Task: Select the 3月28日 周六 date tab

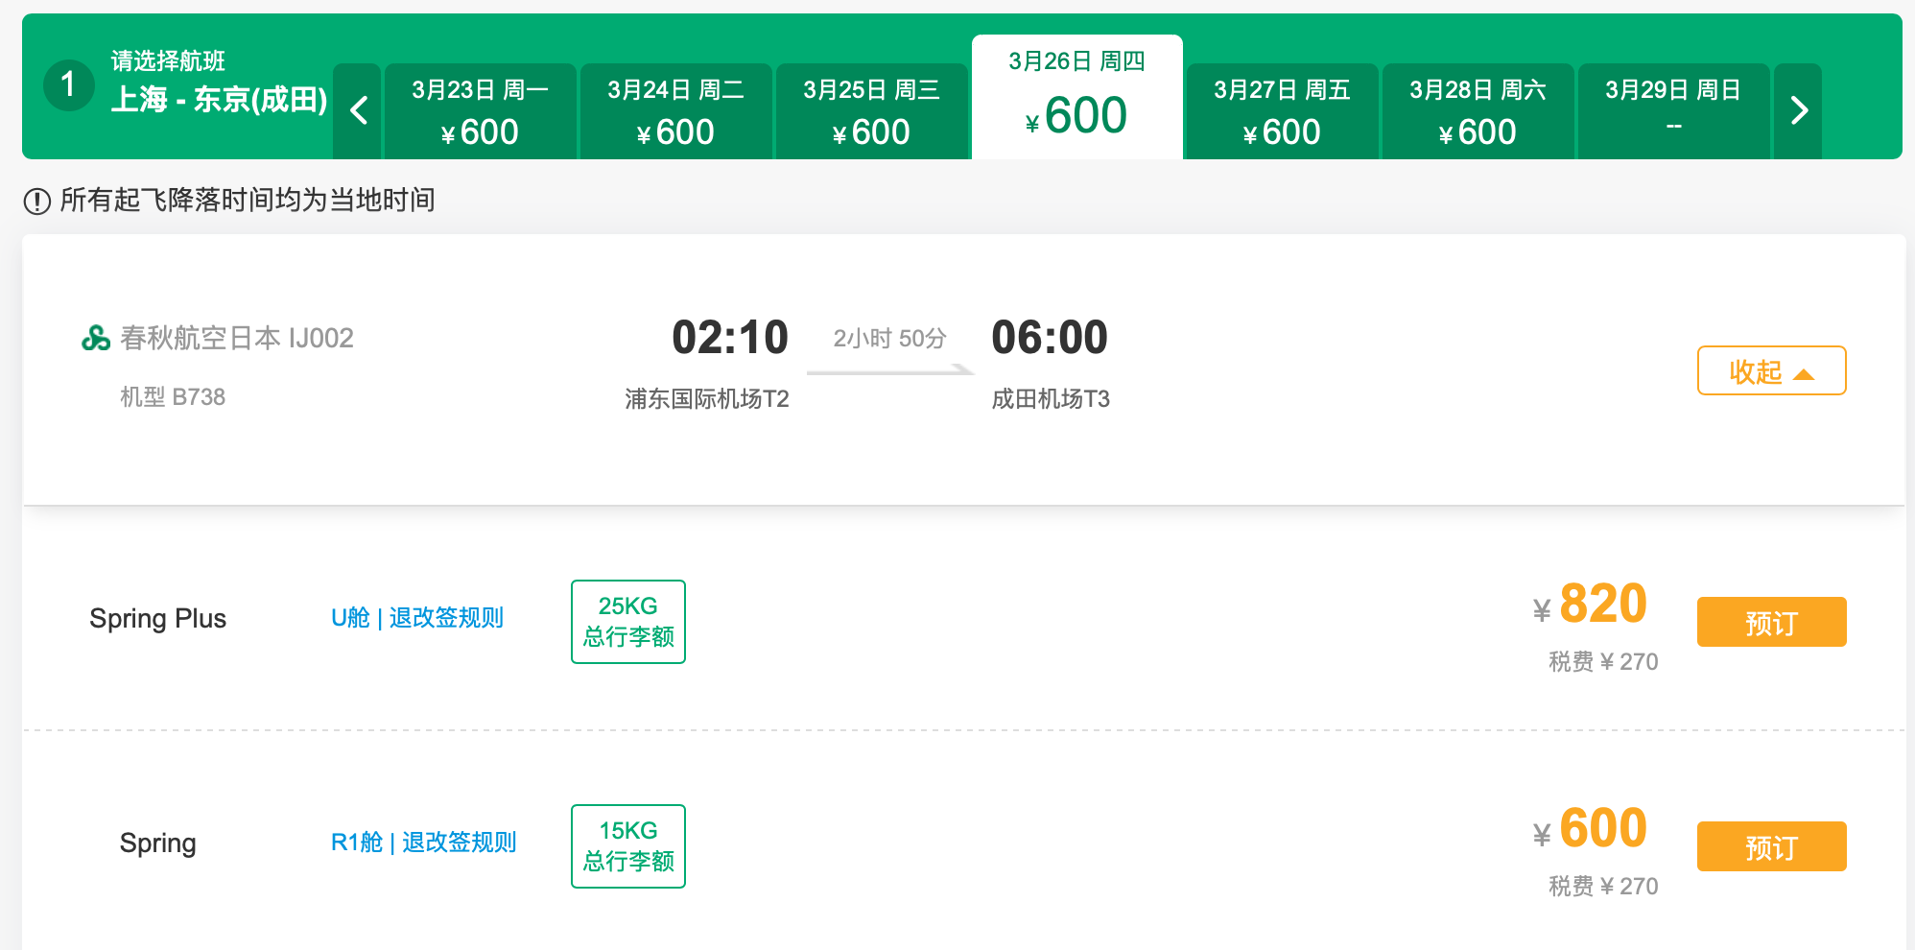Action: click(x=1478, y=111)
